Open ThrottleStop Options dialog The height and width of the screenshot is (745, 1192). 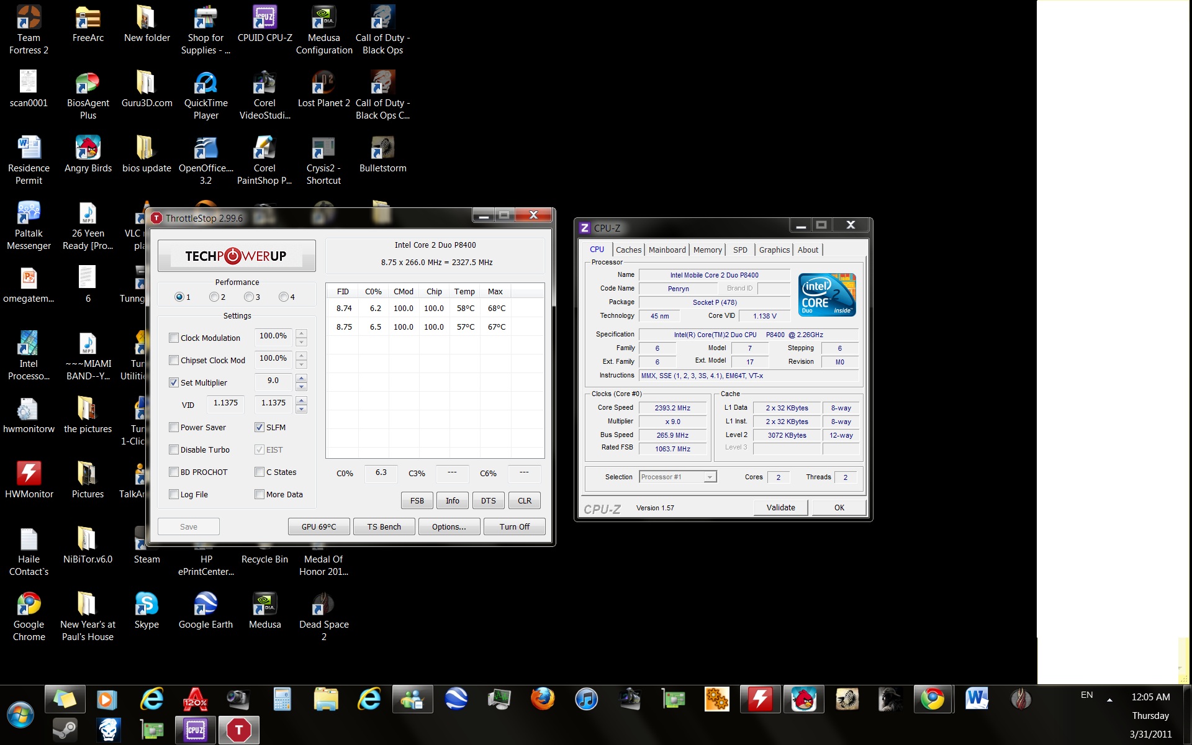tap(449, 526)
